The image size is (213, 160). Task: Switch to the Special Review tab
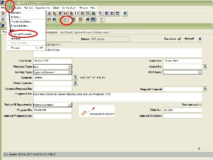[x=83, y=32]
